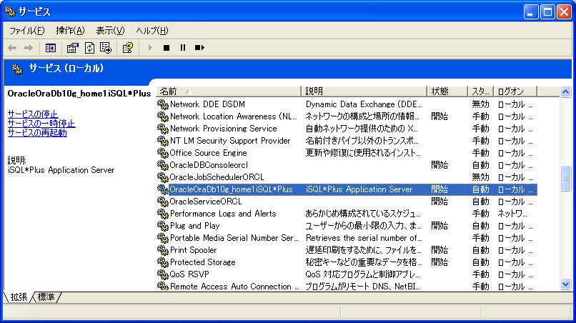This screenshot has height=323, width=576.
Task: Sort by the 説明 column header
Action: 364,91
